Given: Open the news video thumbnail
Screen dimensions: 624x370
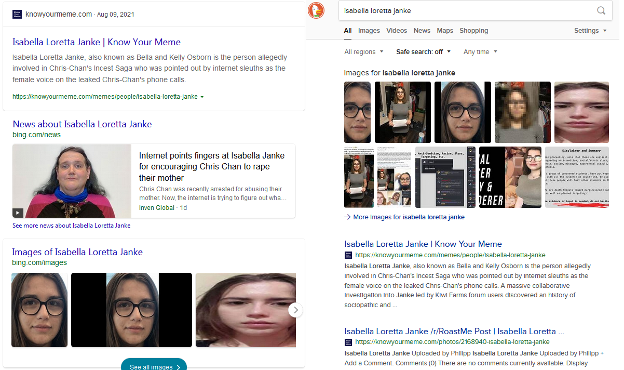Looking at the screenshot, I should tap(72, 181).
